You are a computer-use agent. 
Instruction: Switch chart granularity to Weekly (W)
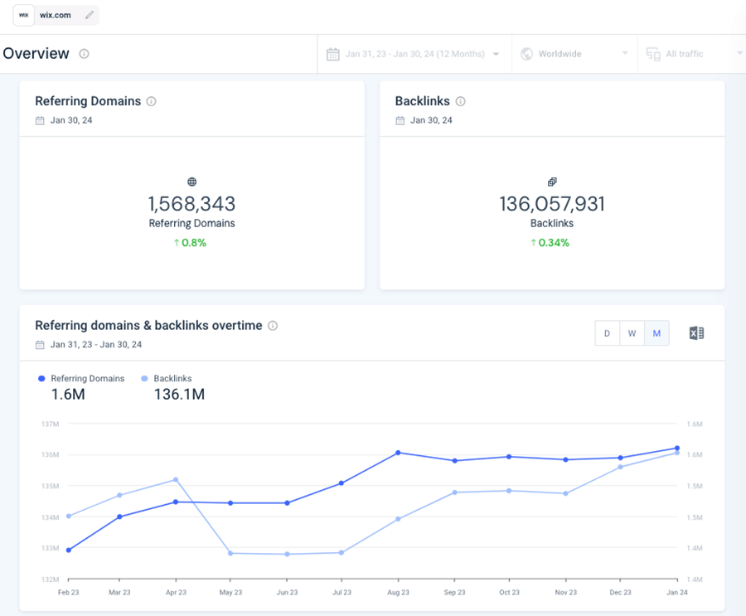coord(632,333)
